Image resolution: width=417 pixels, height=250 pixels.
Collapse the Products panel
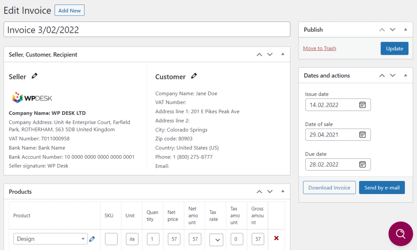click(283, 191)
